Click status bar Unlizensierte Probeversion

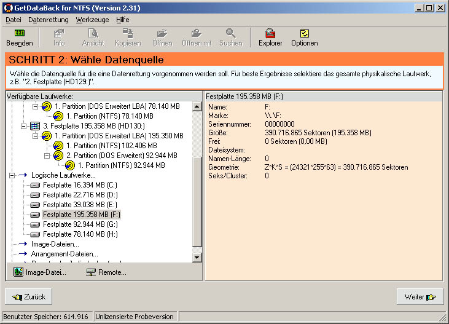[135, 317]
